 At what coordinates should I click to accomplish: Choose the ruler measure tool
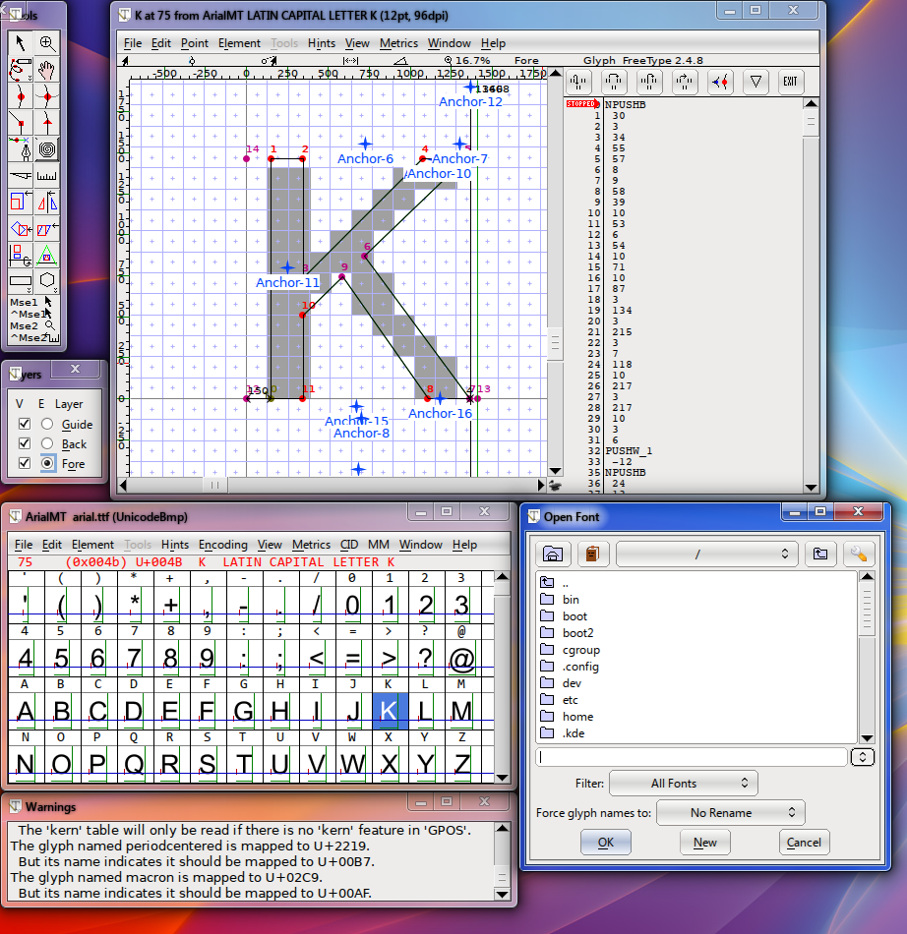tap(47, 176)
